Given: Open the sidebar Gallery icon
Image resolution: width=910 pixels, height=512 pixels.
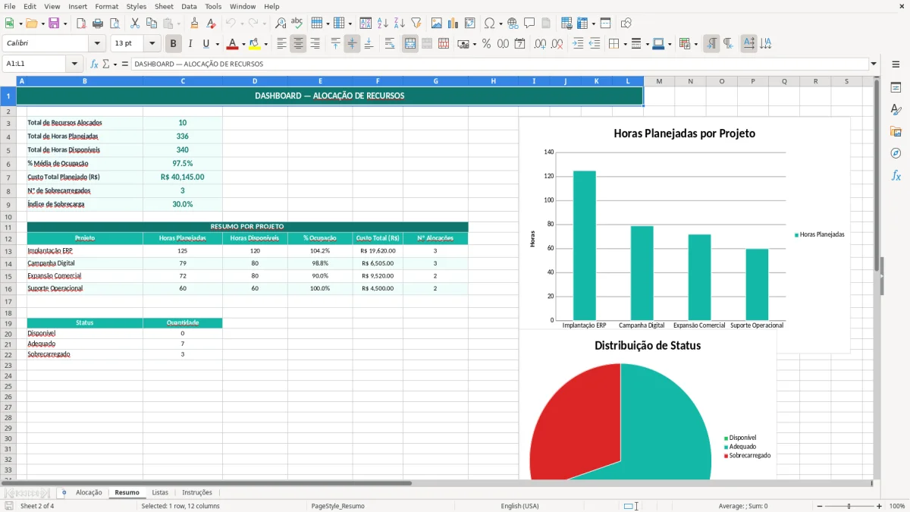Looking at the screenshot, I should pyautogui.click(x=896, y=132).
